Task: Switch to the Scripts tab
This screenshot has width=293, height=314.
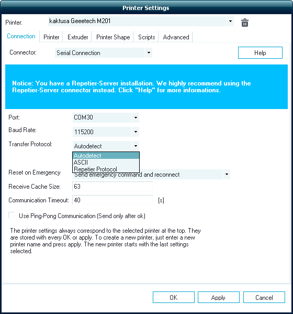Action: click(146, 37)
